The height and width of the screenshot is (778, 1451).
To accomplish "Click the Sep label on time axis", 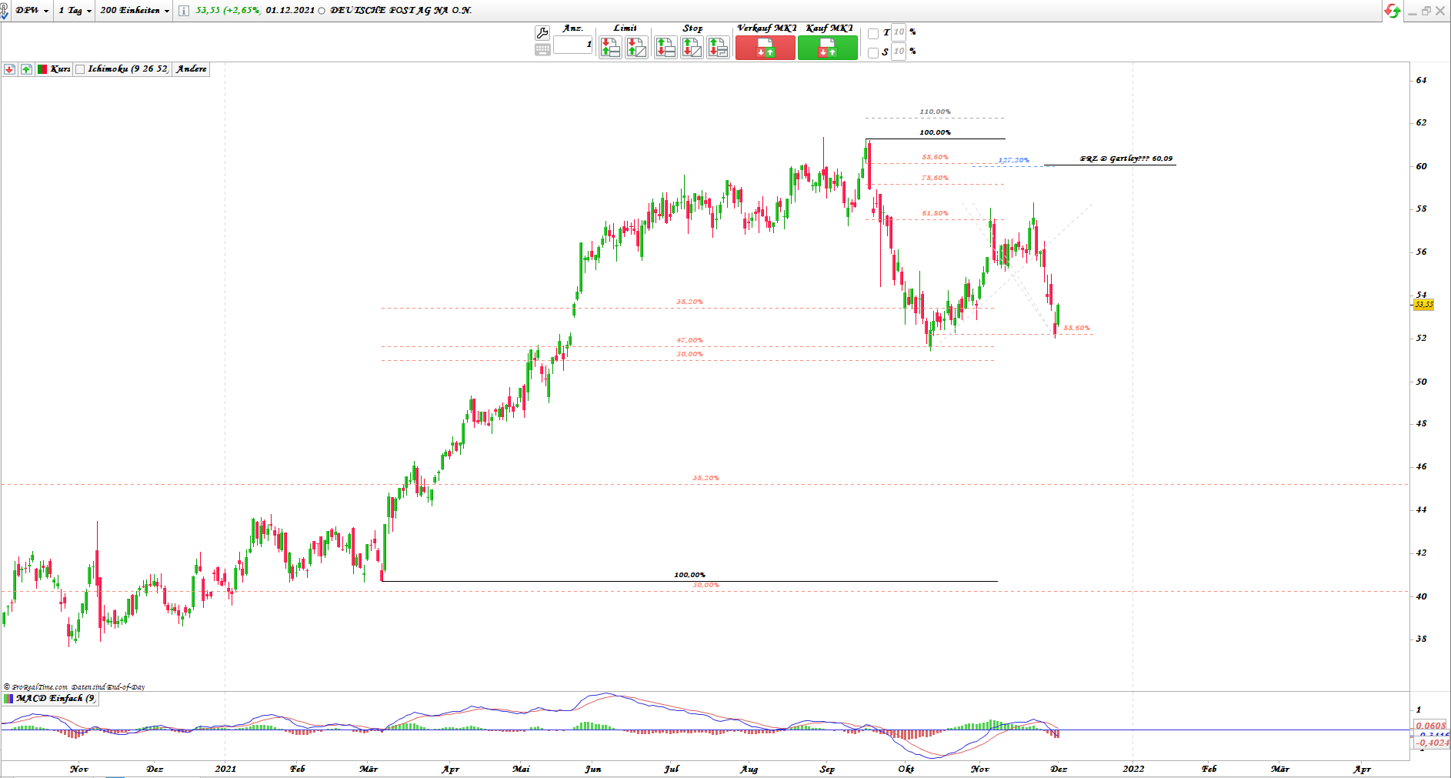I will (827, 769).
